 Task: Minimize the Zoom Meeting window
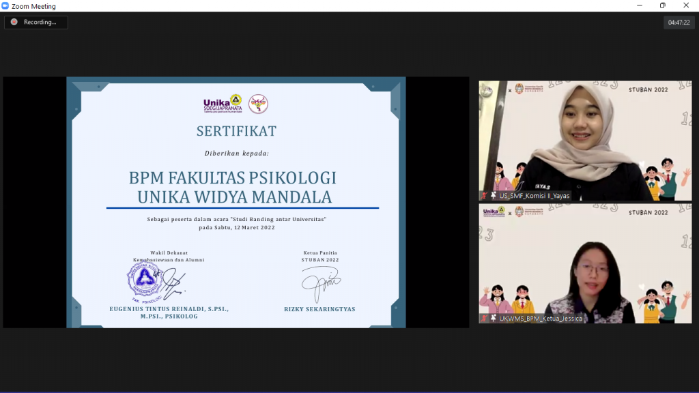pos(640,5)
